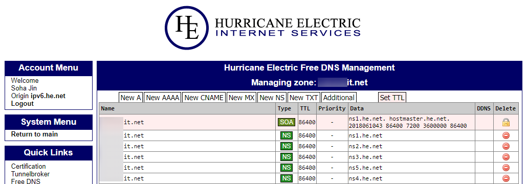Click NS badge on ns1.he.net row
Viewport: 527px width, 184px height.
287,135
